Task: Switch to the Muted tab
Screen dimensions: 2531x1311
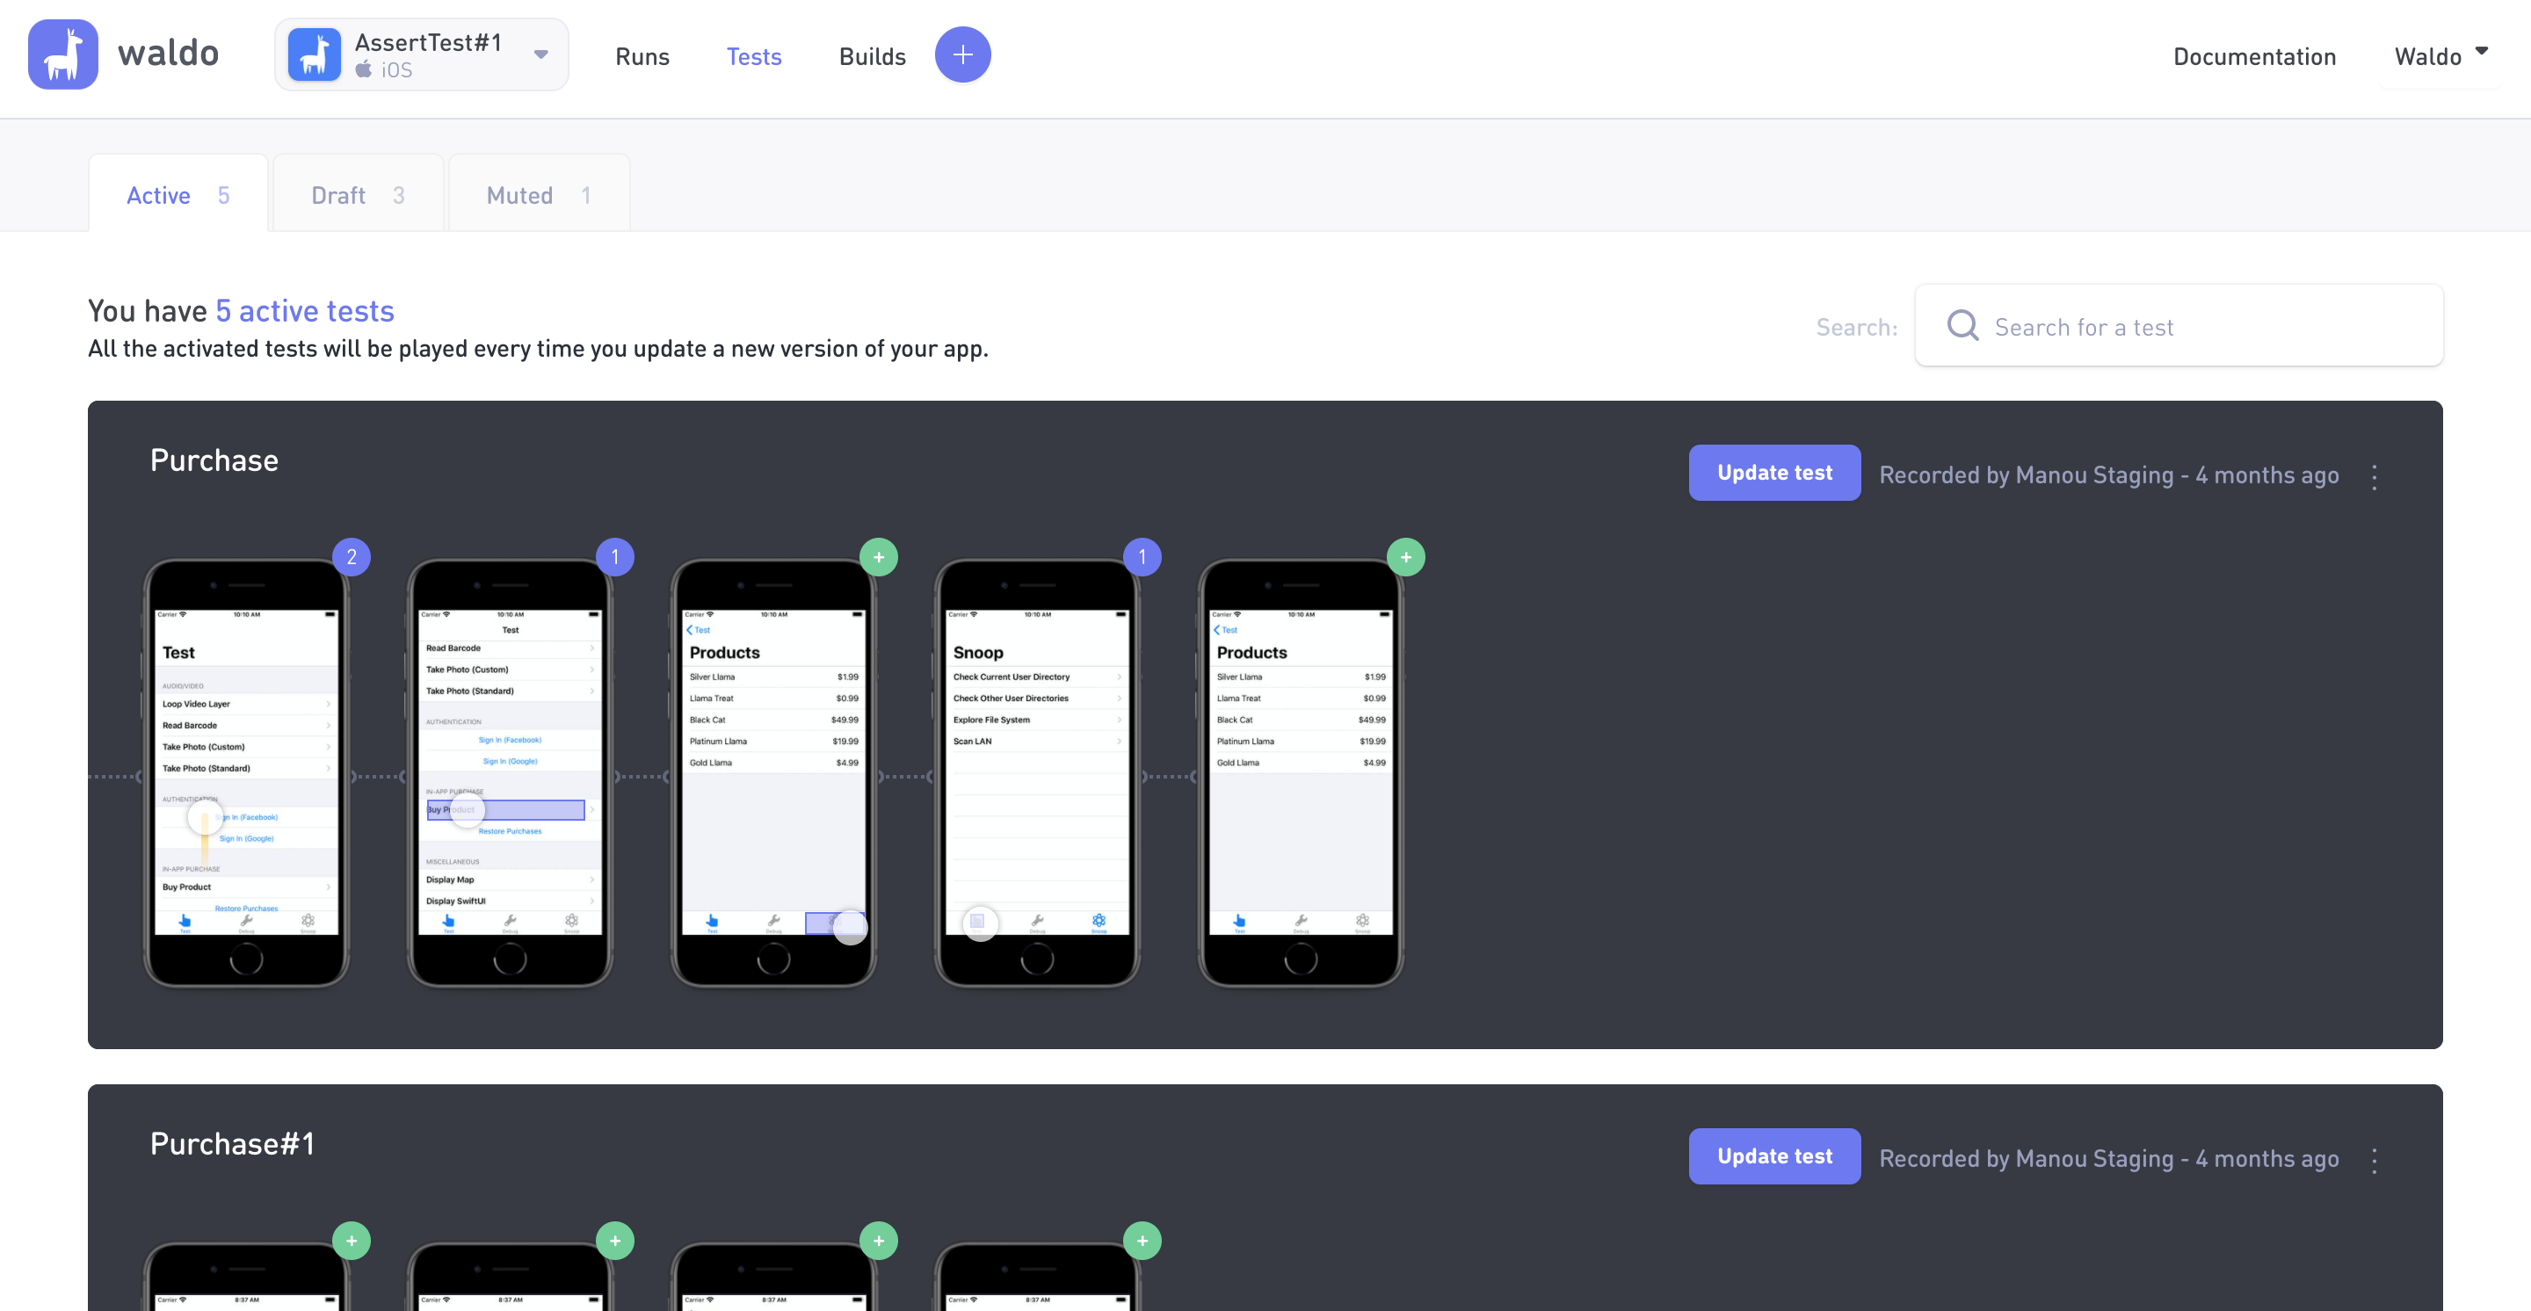Action: pos(539,193)
